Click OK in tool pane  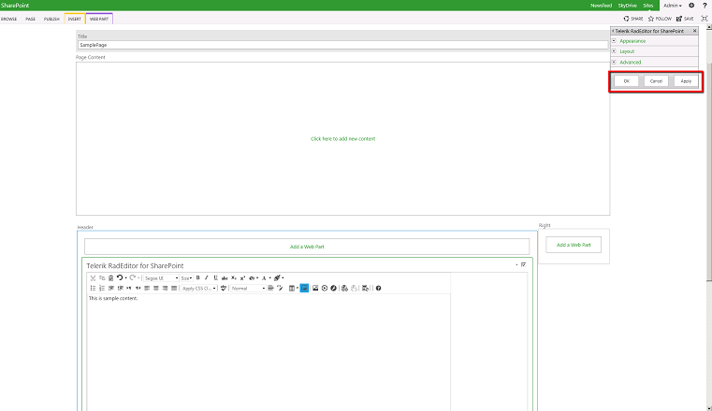tap(627, 81)
